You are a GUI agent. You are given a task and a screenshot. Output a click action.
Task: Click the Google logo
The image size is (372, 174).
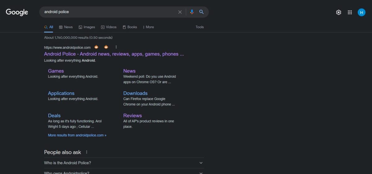[x=17, y=12]
